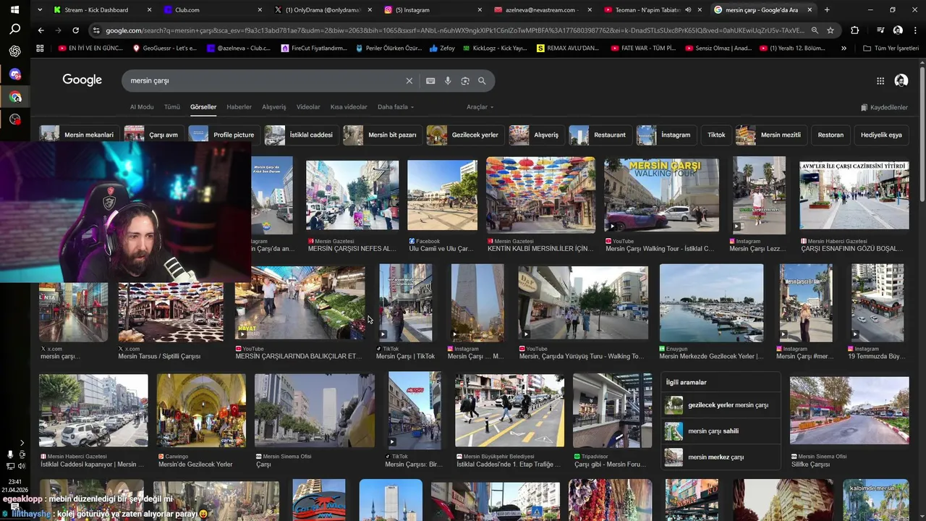Open taskbar hidden icons chevron
The width and height of the screenshot is (926, 521).
coord(22,442)
